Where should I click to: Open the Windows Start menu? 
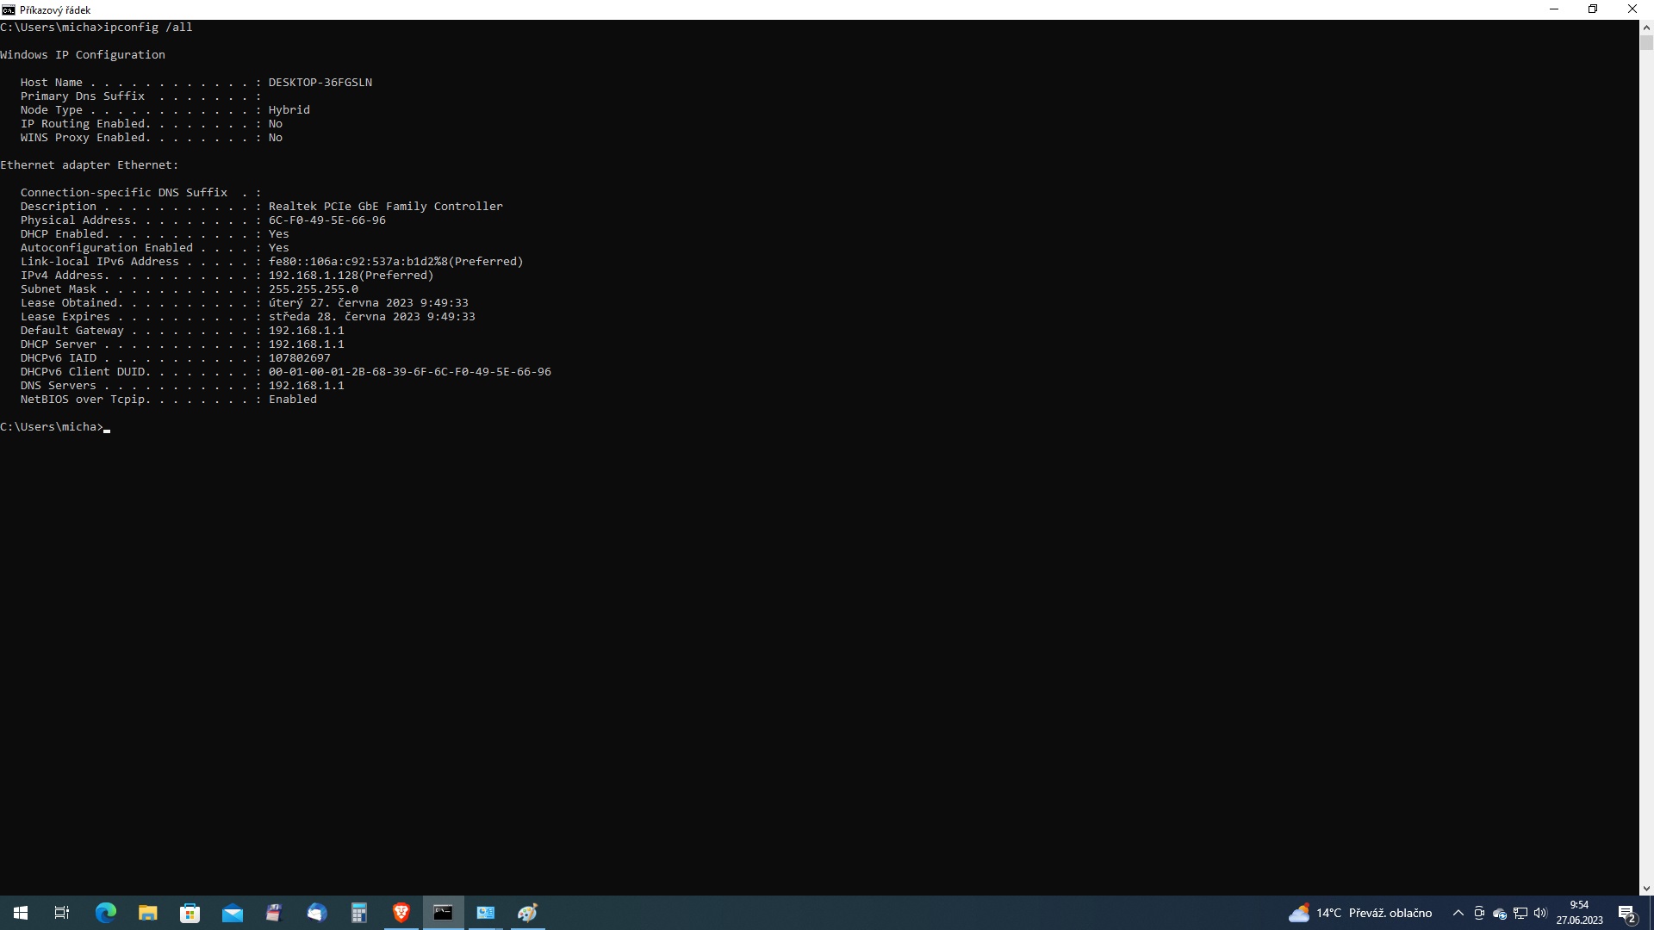coord(21,913)
